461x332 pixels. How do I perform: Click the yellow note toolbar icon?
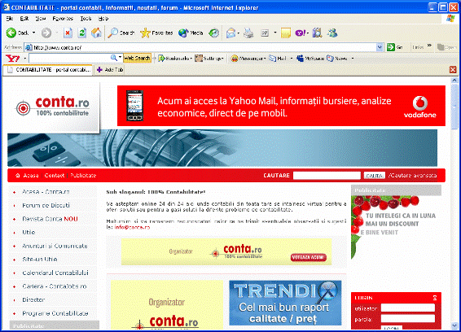click(286, 33)
